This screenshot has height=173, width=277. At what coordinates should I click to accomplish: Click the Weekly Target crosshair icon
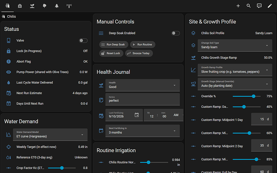click(8, 147)
